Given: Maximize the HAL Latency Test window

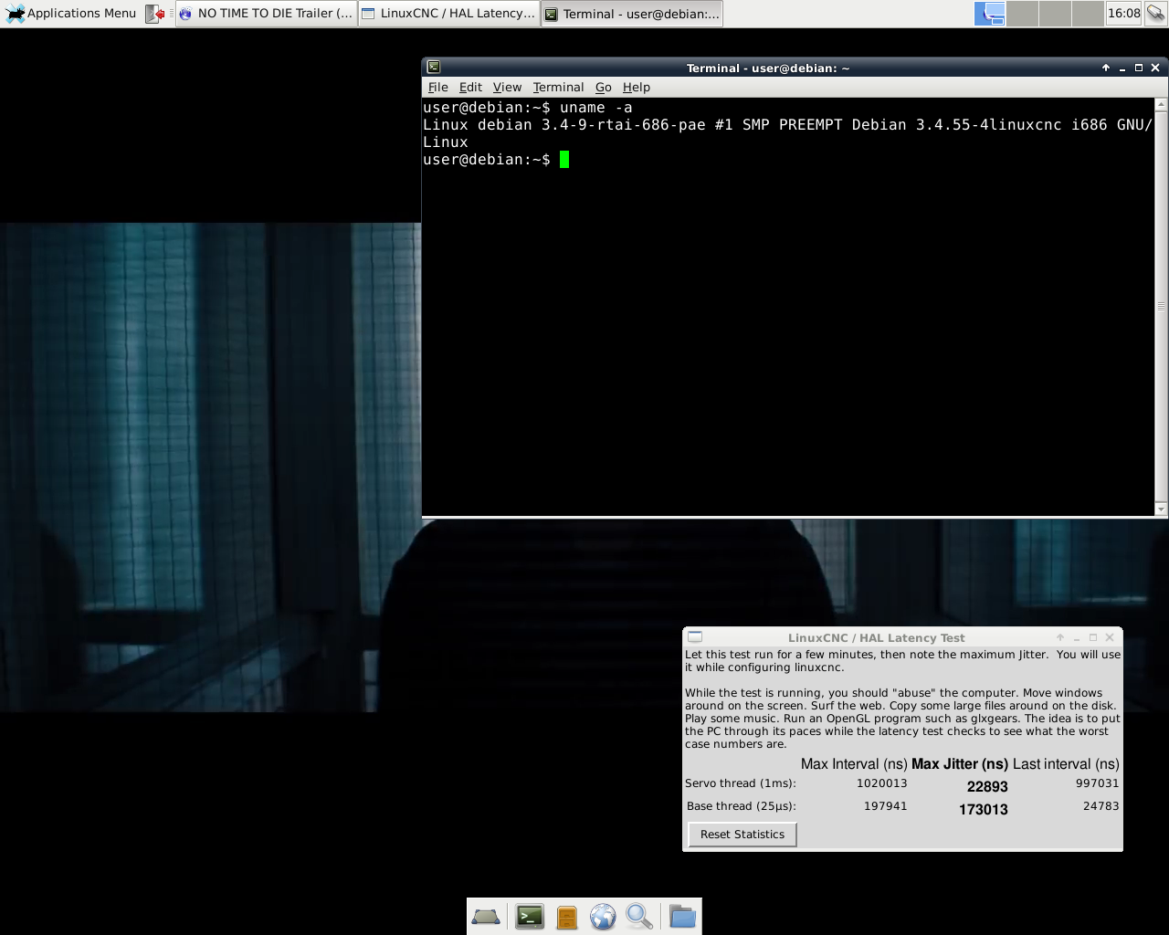Looking at the screenshot, I should pyautogui.click(x=1093, y=637).
